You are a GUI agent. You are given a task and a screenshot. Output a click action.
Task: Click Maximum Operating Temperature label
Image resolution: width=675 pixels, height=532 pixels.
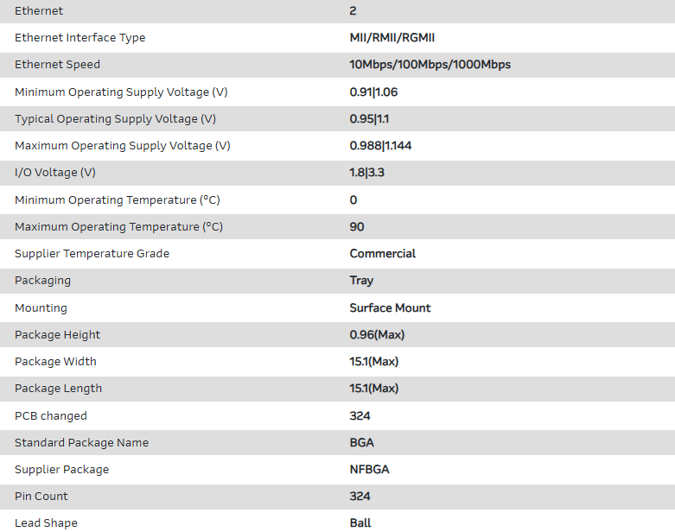point(118,227)
